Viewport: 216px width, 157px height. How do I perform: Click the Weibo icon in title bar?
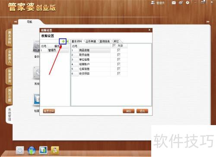tap(181, 3)
